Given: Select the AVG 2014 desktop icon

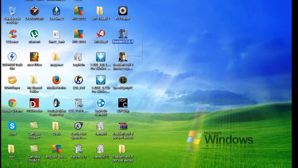Looking at the screenshot, I should (79, 34).
